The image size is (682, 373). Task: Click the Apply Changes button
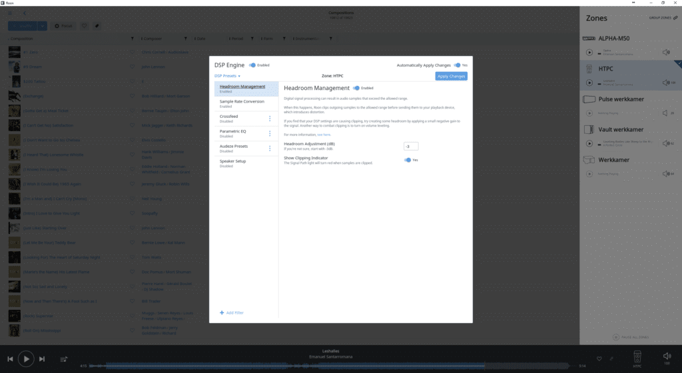coord(451,76)
